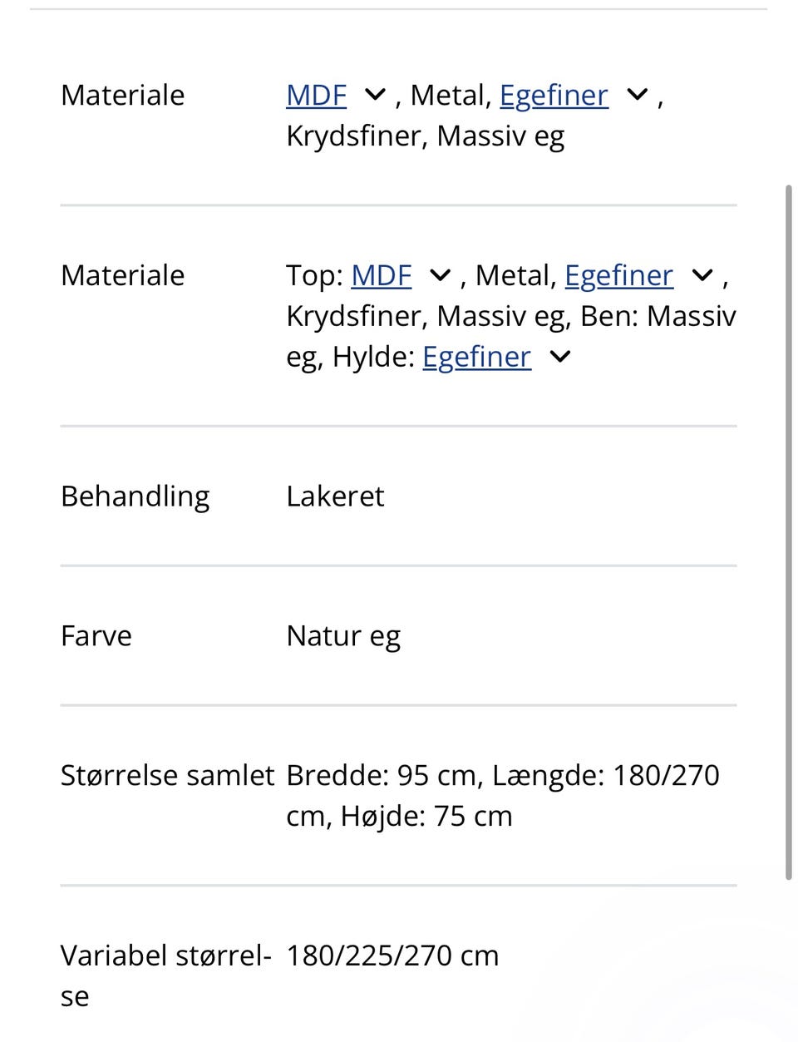Viewport: 798px width, 1042px height.
Task: Reveal extra info with the Hylde chevron
Action: pos(559,356)
